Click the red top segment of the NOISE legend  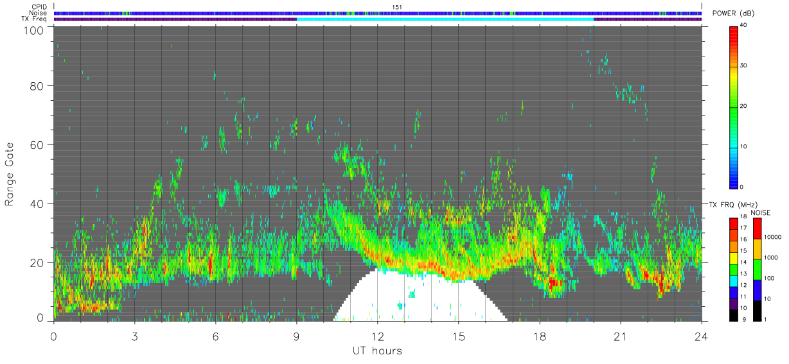tap(758, 229)
